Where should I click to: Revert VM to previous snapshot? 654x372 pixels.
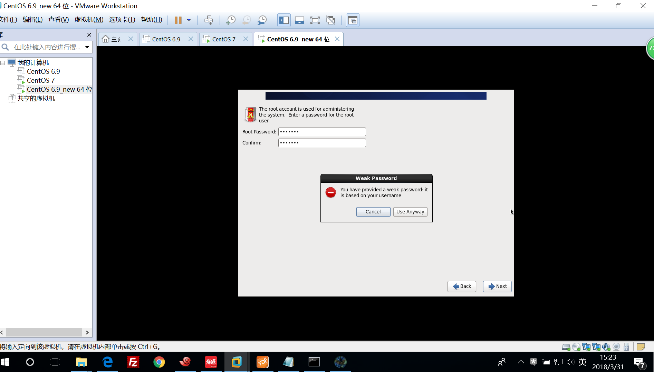247,20
